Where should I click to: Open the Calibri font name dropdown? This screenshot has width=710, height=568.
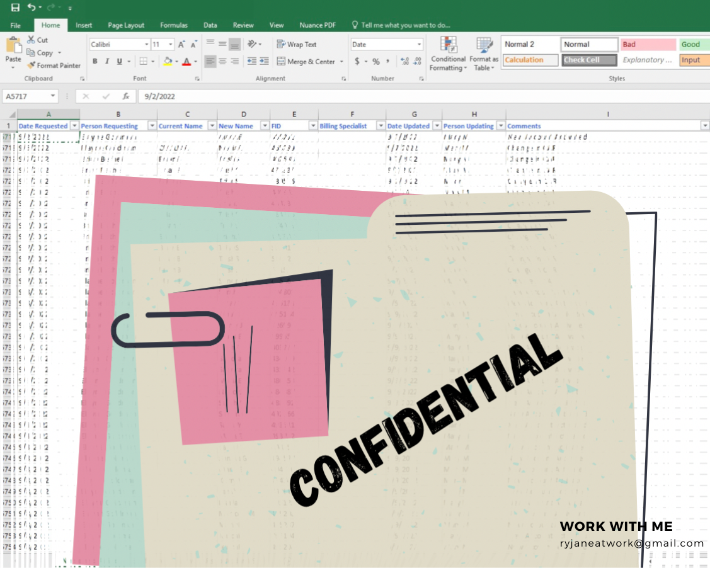147,44
